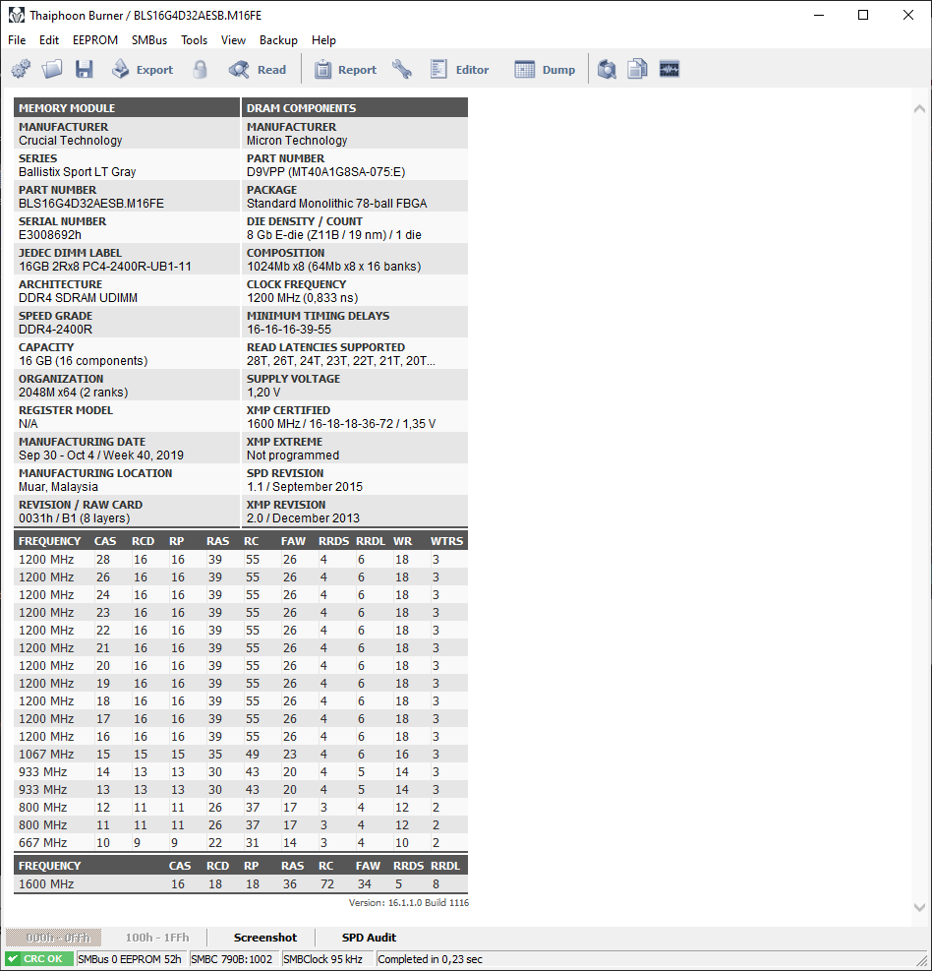Click the Thaiphoon Burner title bar icon
Screen dimensions: 932x971
[17, 15]
